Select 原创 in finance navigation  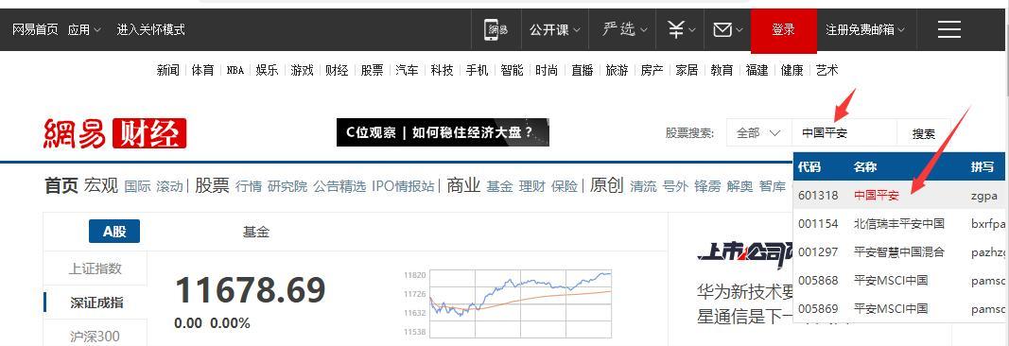[x=607, y=186]
